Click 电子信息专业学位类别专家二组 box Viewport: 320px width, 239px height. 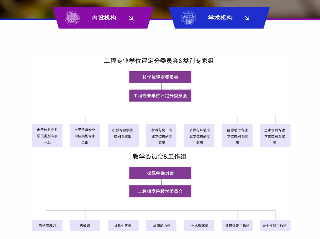coord(85,136)
